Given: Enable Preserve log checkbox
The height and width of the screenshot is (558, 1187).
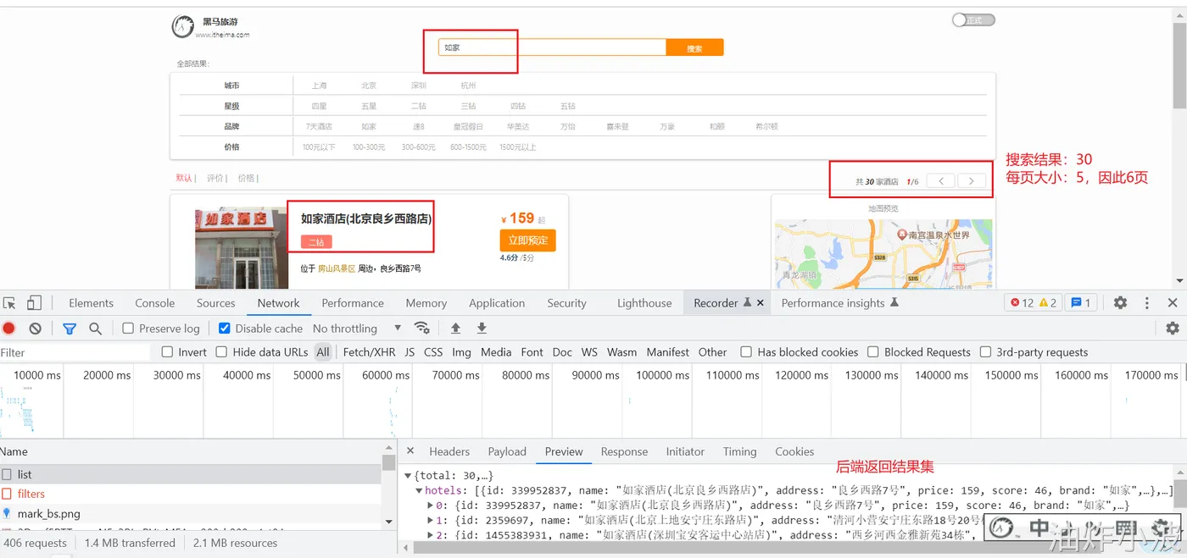Looking at the screenshot, I should click(x=128, y=329).
